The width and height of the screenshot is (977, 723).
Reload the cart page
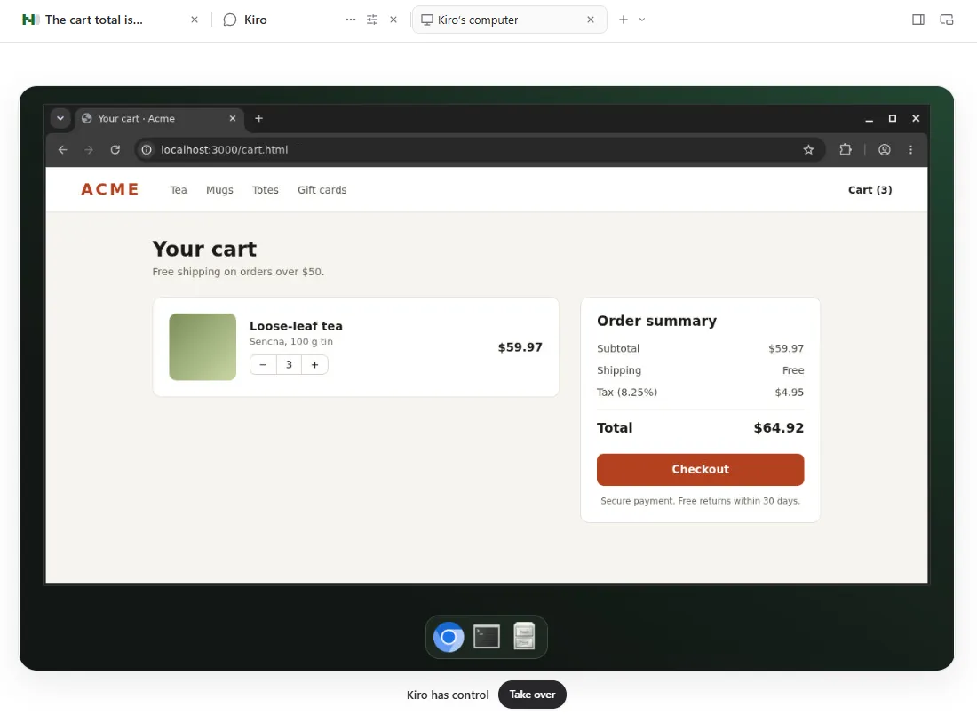coord(115,149)
